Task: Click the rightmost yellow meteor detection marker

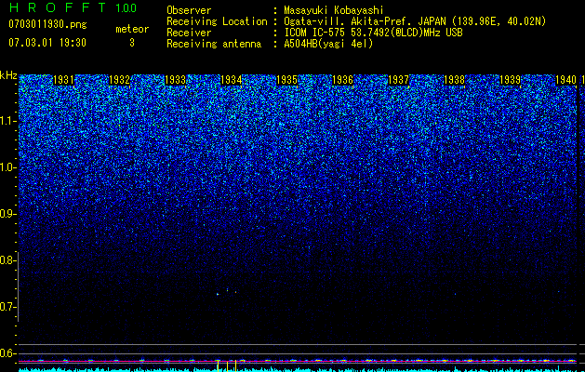Action: [x=236, y=365]
